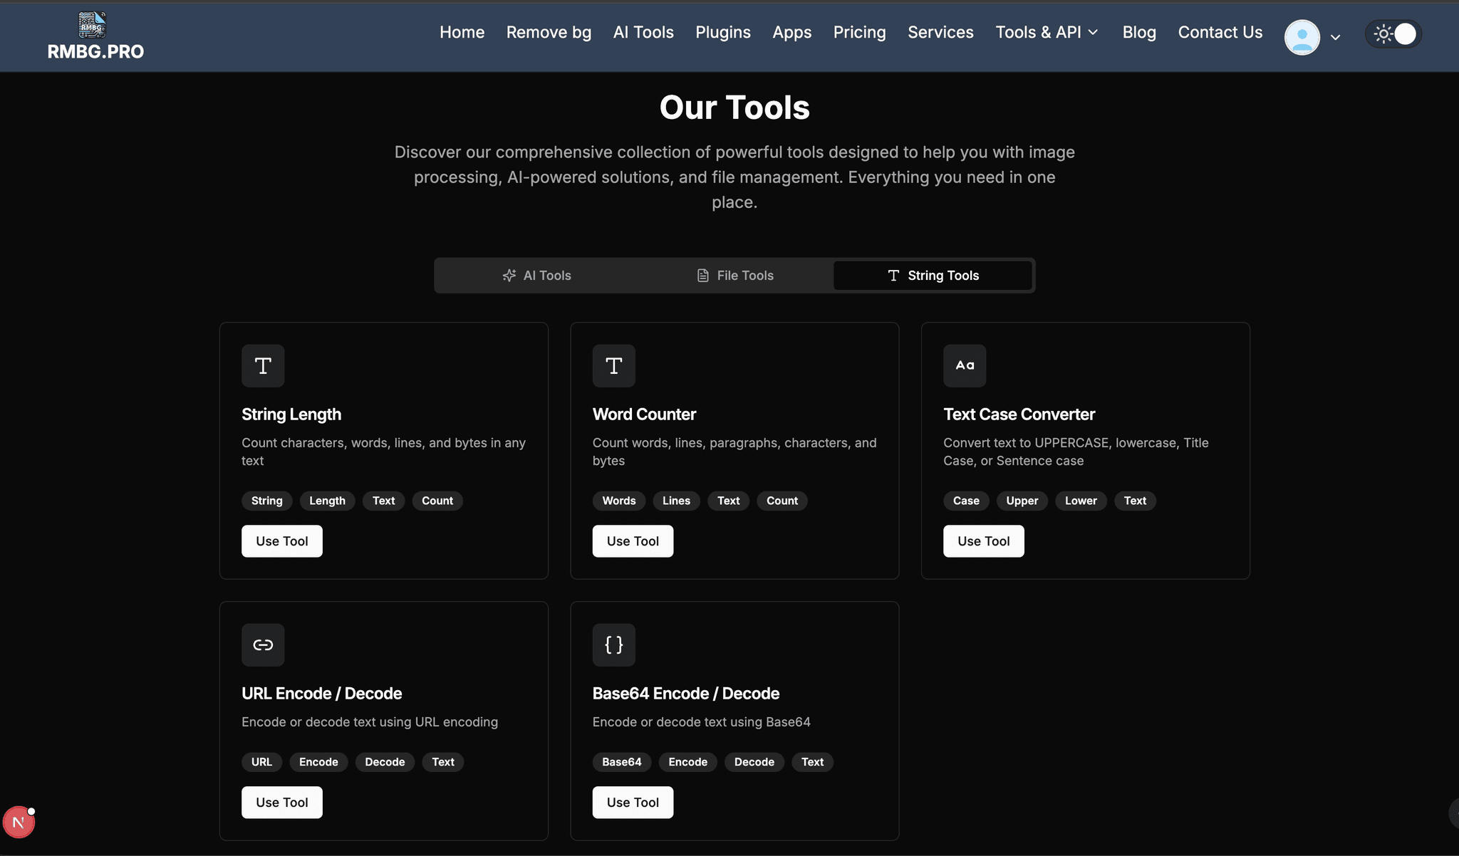
Task: Click Use Tool under Text Case Converter
Action: click(x=982, y=541)
